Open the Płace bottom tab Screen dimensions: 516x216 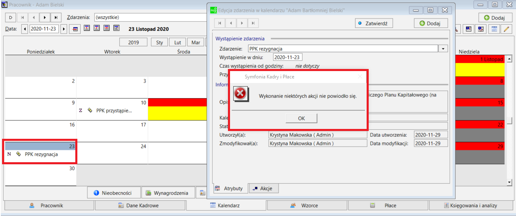(388, 205)
